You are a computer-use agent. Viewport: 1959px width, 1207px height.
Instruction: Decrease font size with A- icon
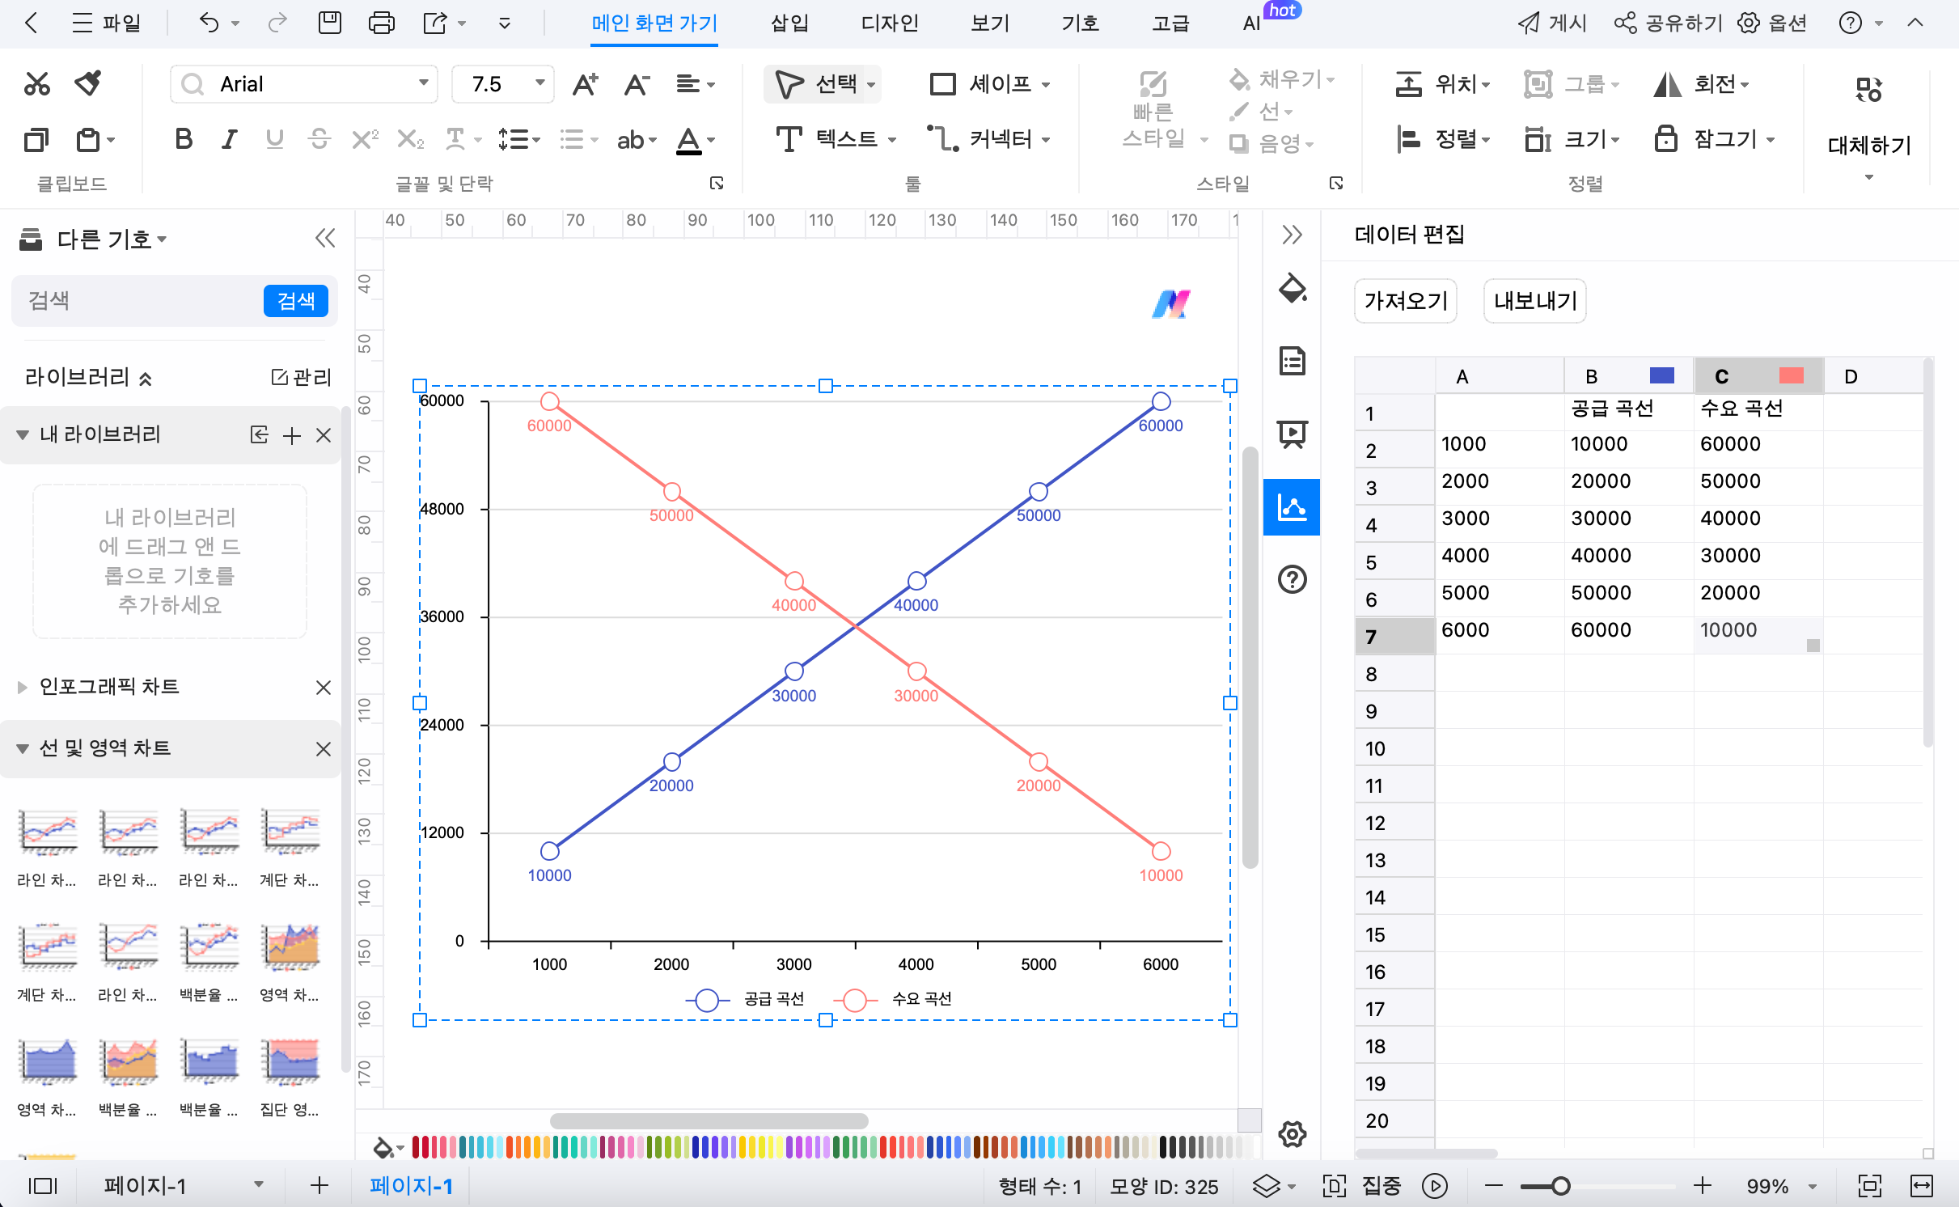[x=637, y=84]
